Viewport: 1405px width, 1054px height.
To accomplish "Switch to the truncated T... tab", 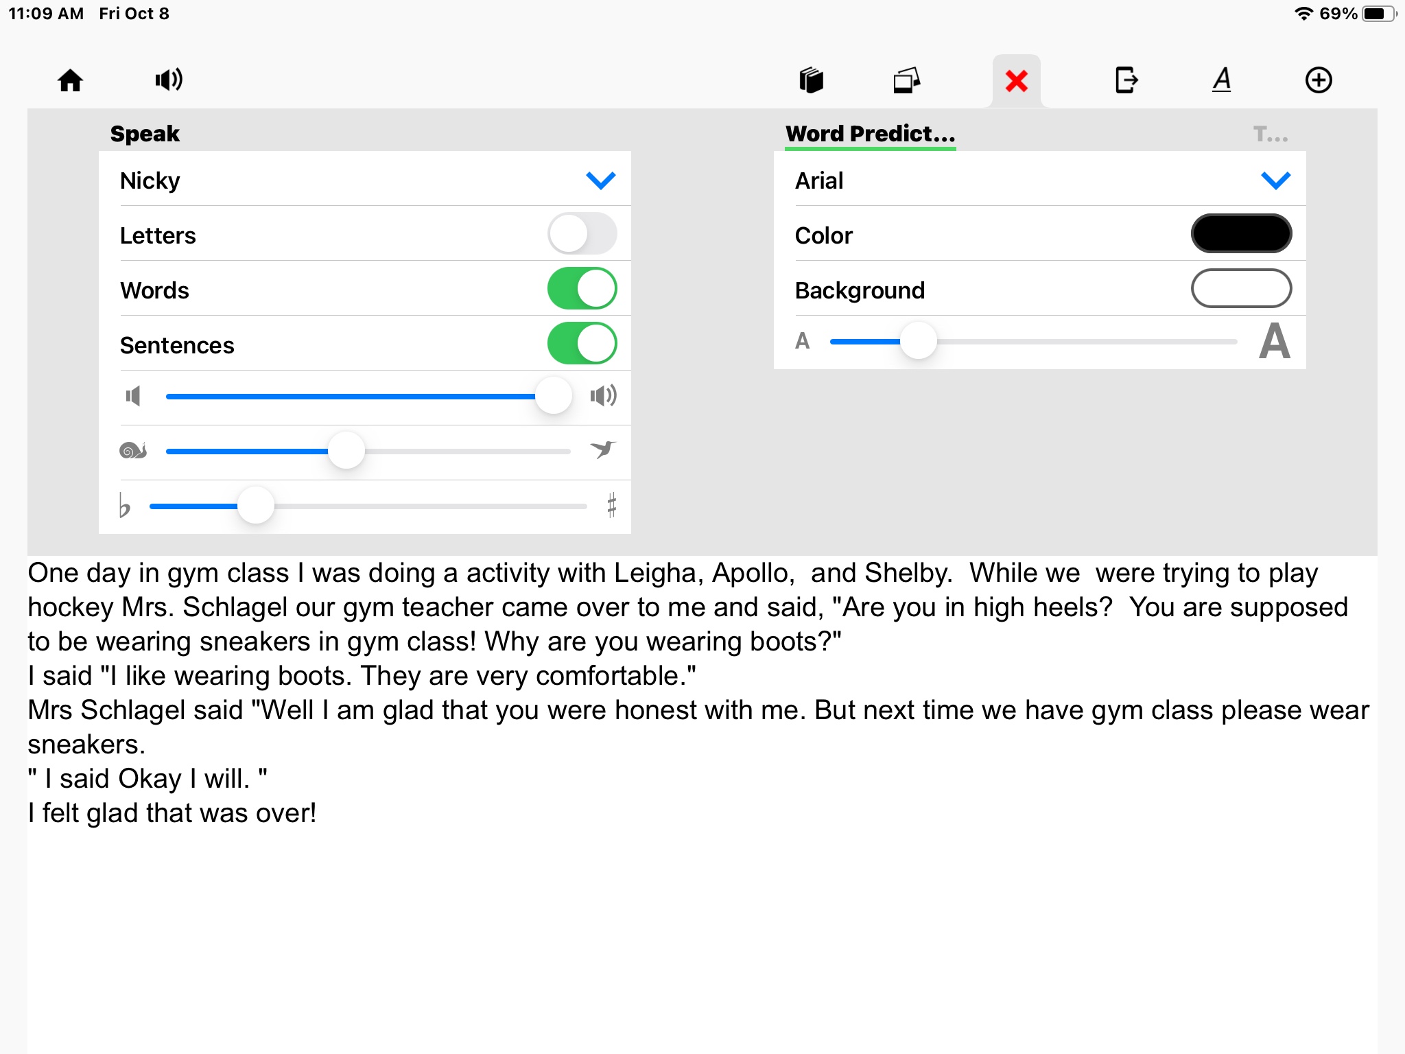I will (1270, 134).
